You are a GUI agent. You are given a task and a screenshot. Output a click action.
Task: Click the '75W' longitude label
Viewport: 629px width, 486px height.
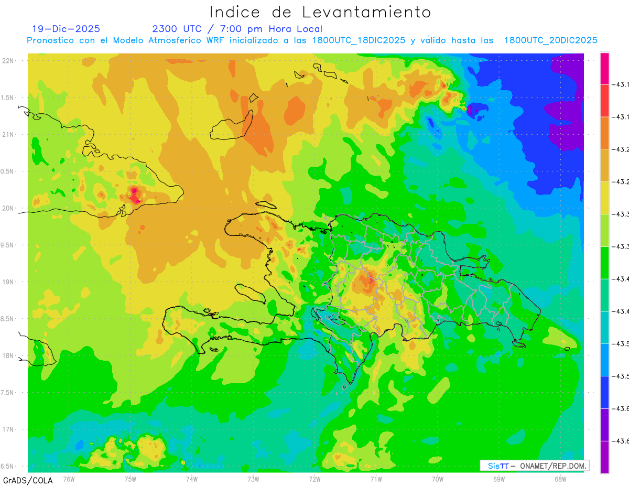pyautogui.click(x=130, y=479)
